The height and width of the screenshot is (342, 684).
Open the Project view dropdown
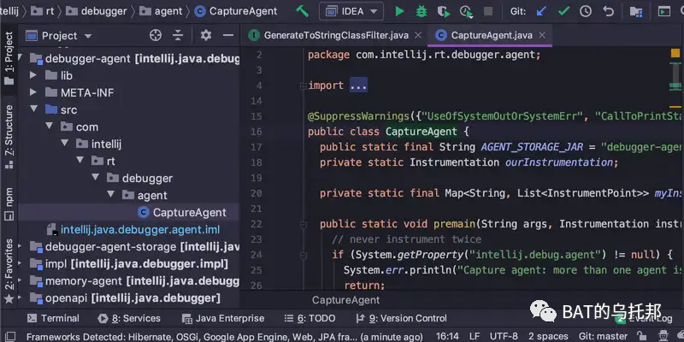pos(58,36)
